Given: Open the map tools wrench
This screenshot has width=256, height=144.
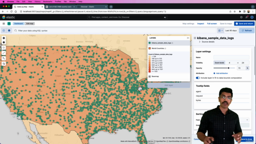Looking at the screenshot, I should pyautogui.click(x=4, y=58).
